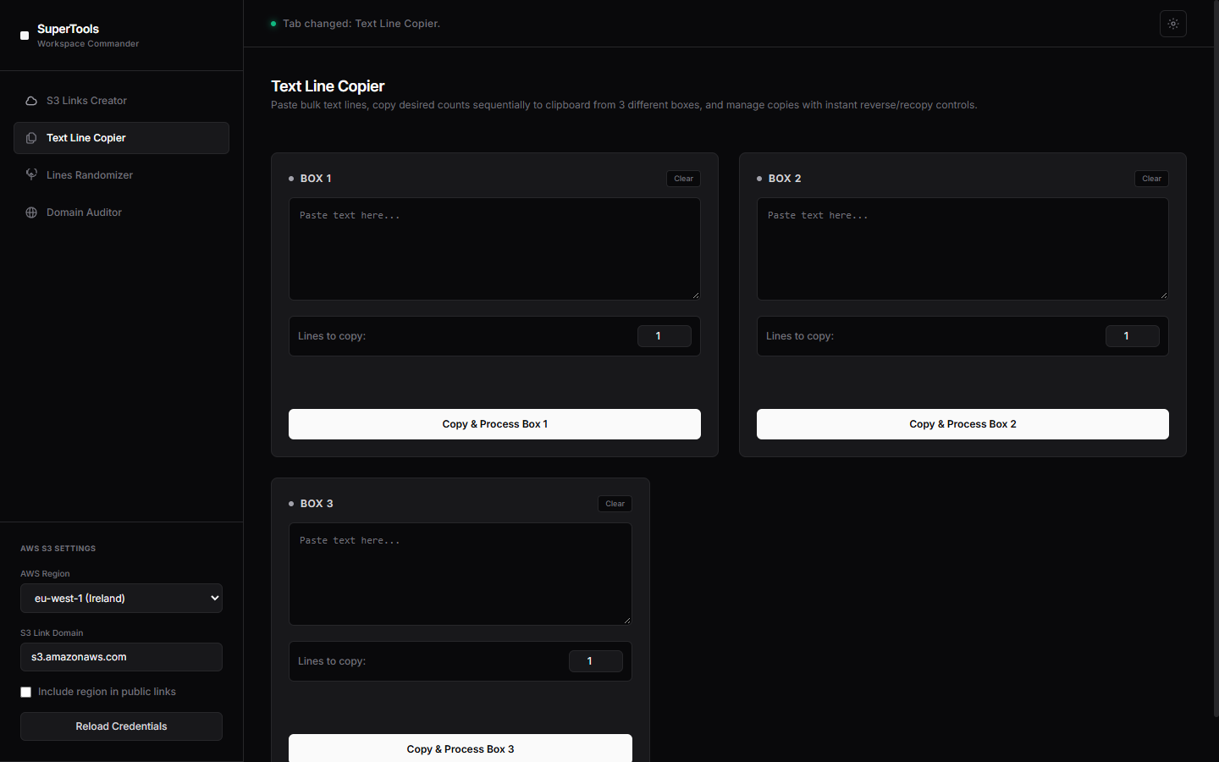Click the 'BOX 3' panel title
Screen dimensions: 1219x762
317,504
